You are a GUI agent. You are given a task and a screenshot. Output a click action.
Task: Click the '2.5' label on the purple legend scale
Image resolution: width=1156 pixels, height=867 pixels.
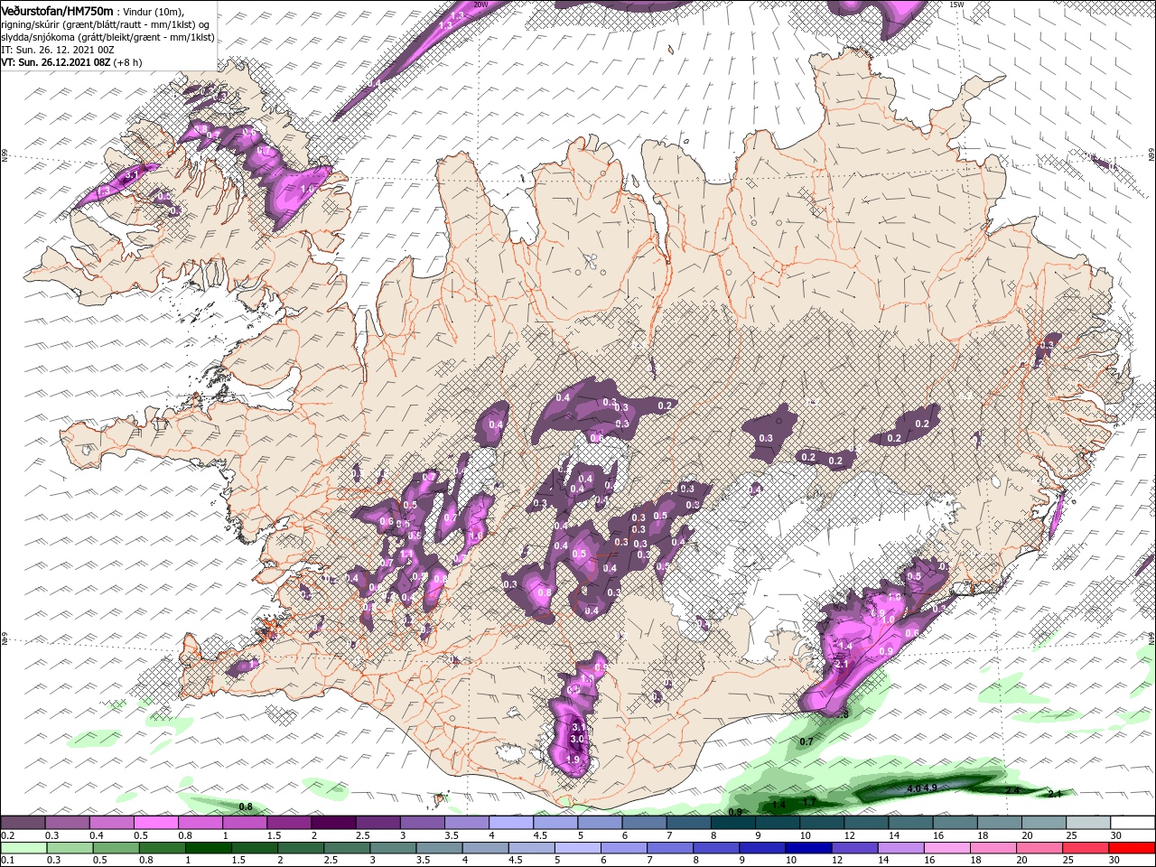point(362,835)
